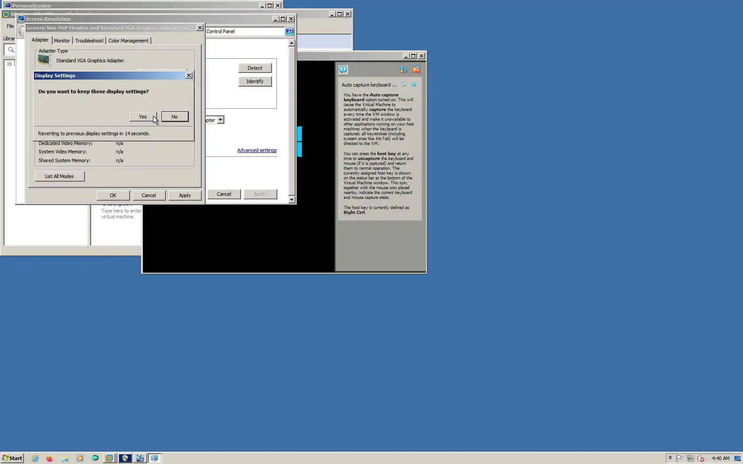Click the Control Panel search magnifier icon
The height and width of the screenshot is (464, 743).
point(290,31)
